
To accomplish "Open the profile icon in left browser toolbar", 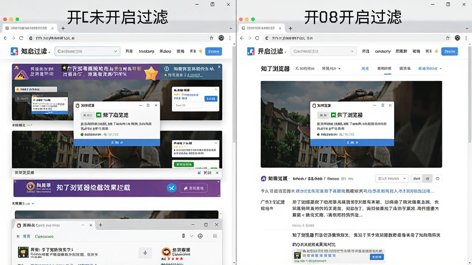I will point(221,38).
